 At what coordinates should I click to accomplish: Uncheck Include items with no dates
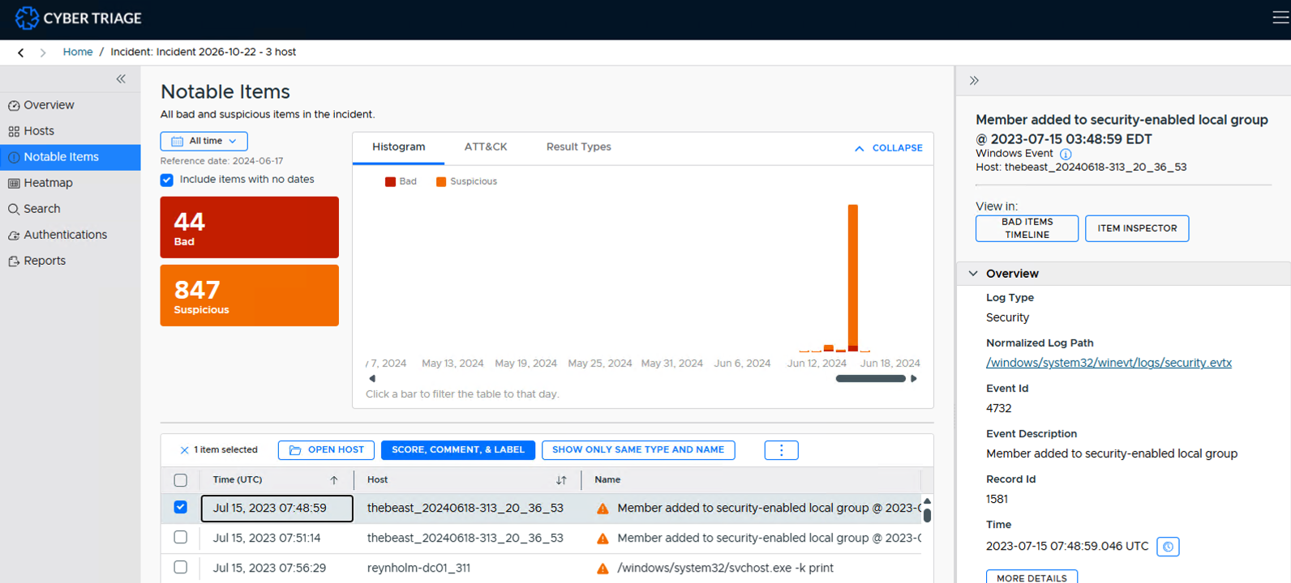tap(167, 180)
